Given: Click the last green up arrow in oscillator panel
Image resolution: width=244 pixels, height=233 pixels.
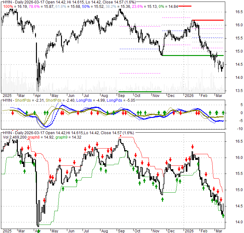Looking at the screenshot, I should point(223,113).
